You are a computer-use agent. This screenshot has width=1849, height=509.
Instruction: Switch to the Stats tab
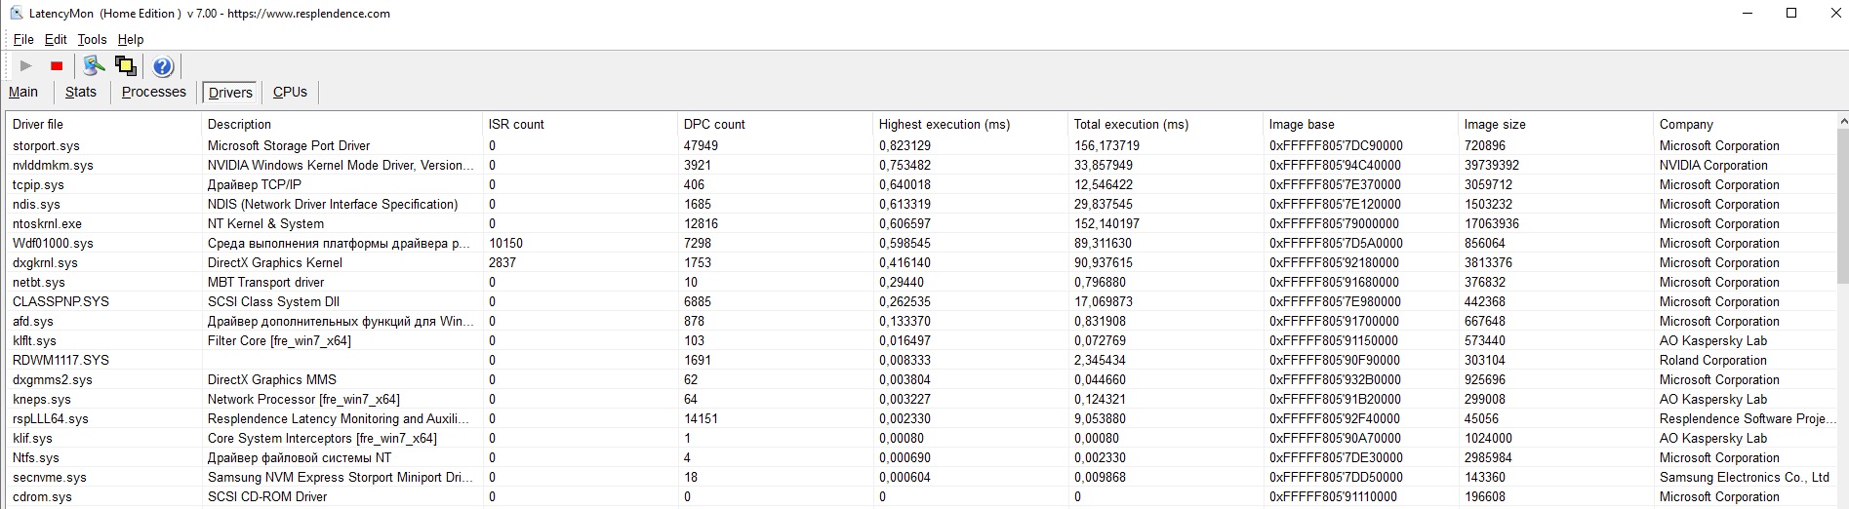(81, 93)
